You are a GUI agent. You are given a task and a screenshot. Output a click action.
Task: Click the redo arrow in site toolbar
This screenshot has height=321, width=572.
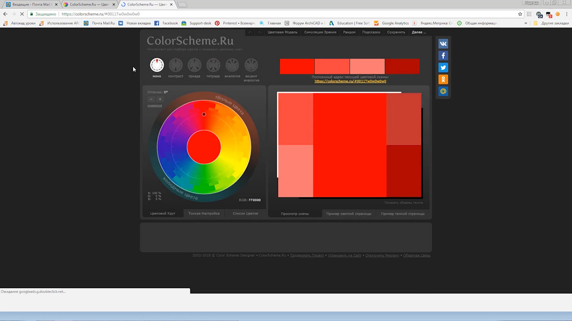click(259, 32)
